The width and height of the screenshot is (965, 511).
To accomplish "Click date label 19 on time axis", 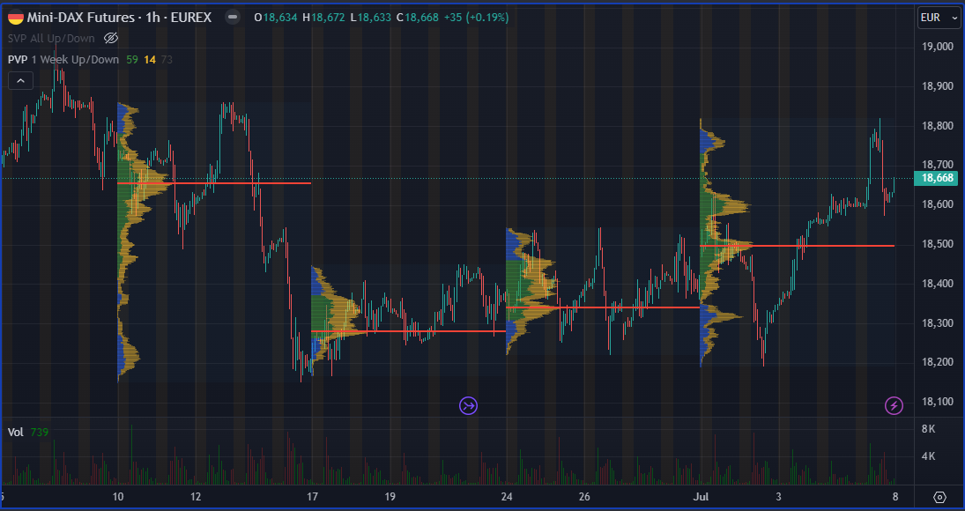I will coord(390,496).
